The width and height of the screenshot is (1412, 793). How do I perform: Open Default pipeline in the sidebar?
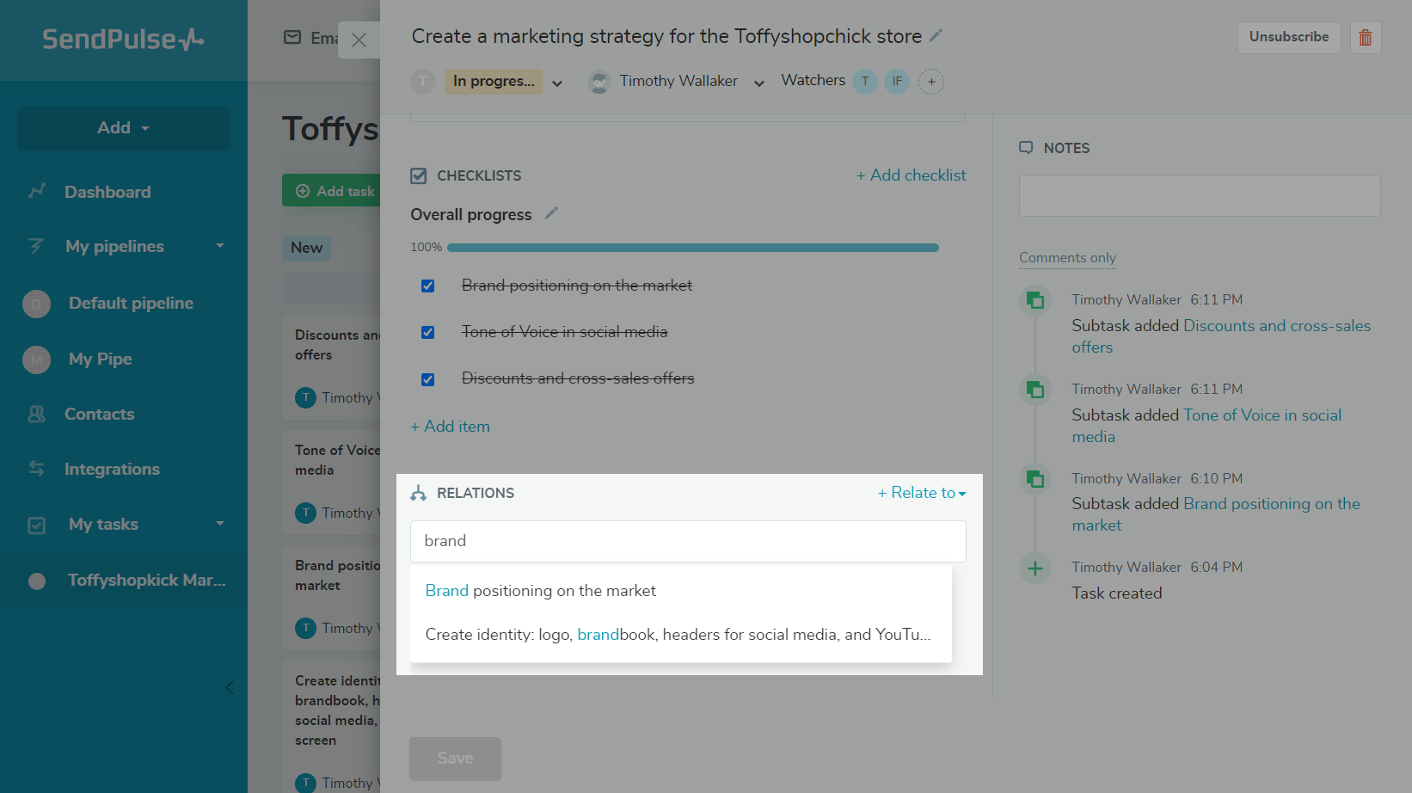131,304
